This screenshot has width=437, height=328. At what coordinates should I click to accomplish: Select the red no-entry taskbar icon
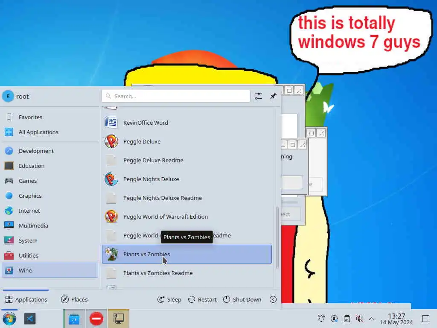pos(96,319)
